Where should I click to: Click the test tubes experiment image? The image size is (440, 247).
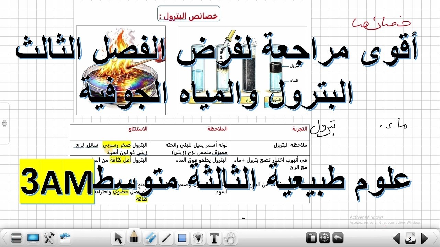click(242, 70)
